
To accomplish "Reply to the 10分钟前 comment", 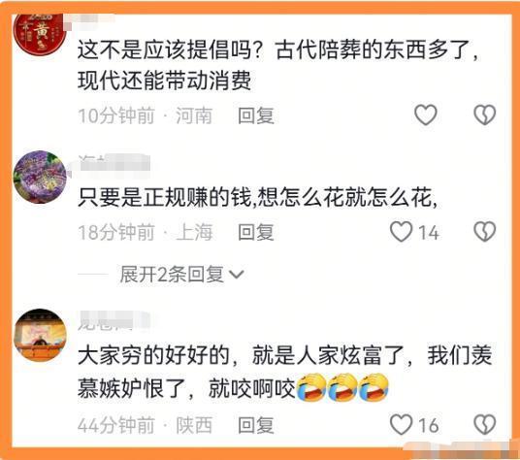I will coord(256,115).
